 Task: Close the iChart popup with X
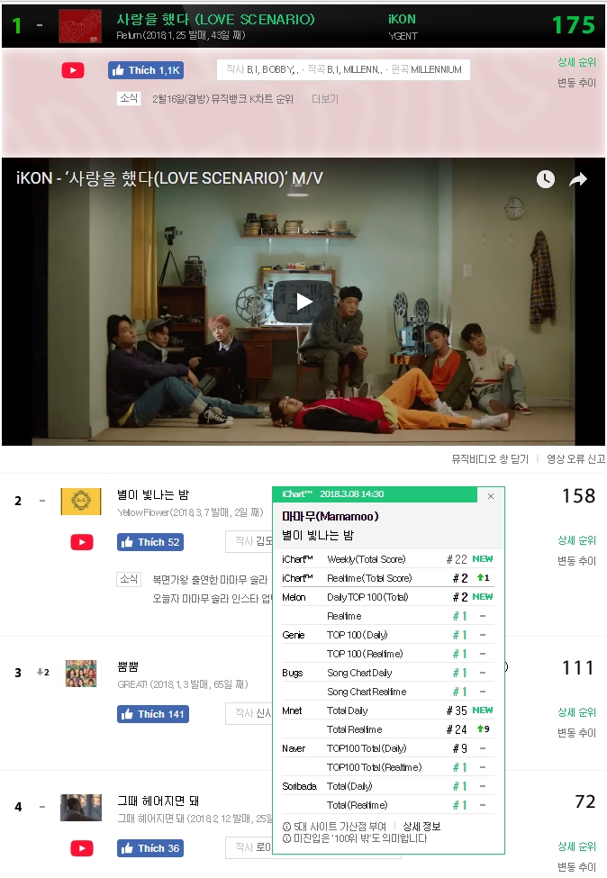pyautogui.click(x=491, y=496)
